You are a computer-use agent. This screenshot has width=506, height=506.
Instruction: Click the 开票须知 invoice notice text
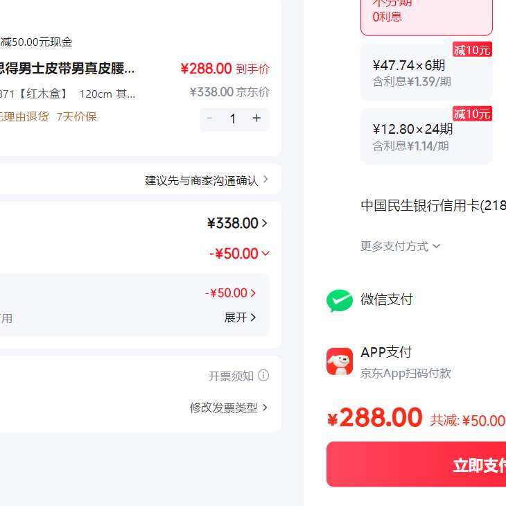[231, 376]
